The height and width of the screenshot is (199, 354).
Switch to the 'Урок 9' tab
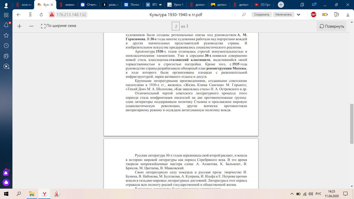click(x=176, y=5)
